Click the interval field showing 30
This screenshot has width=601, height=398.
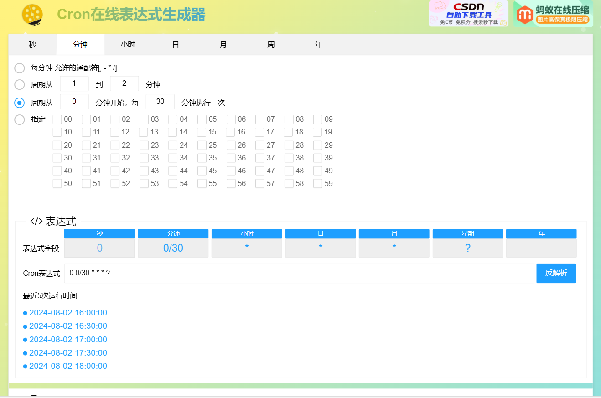(160, 102)
